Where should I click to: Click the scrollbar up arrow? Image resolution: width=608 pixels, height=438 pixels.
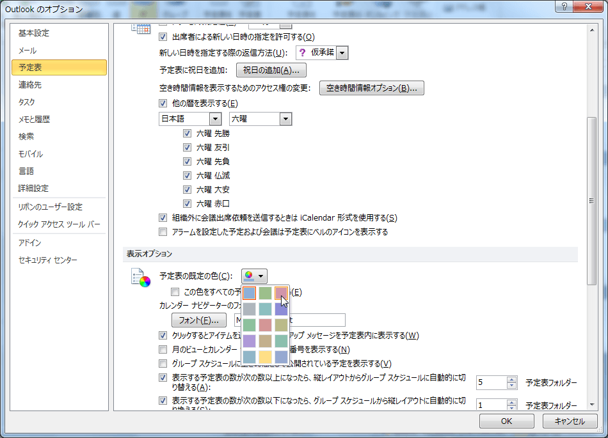click(x=592, y=30)
